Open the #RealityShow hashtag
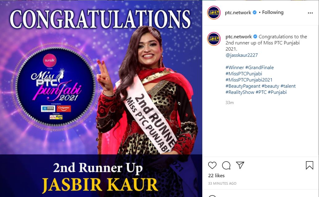Viewport: 319px width, 197px height. [240, 92]
